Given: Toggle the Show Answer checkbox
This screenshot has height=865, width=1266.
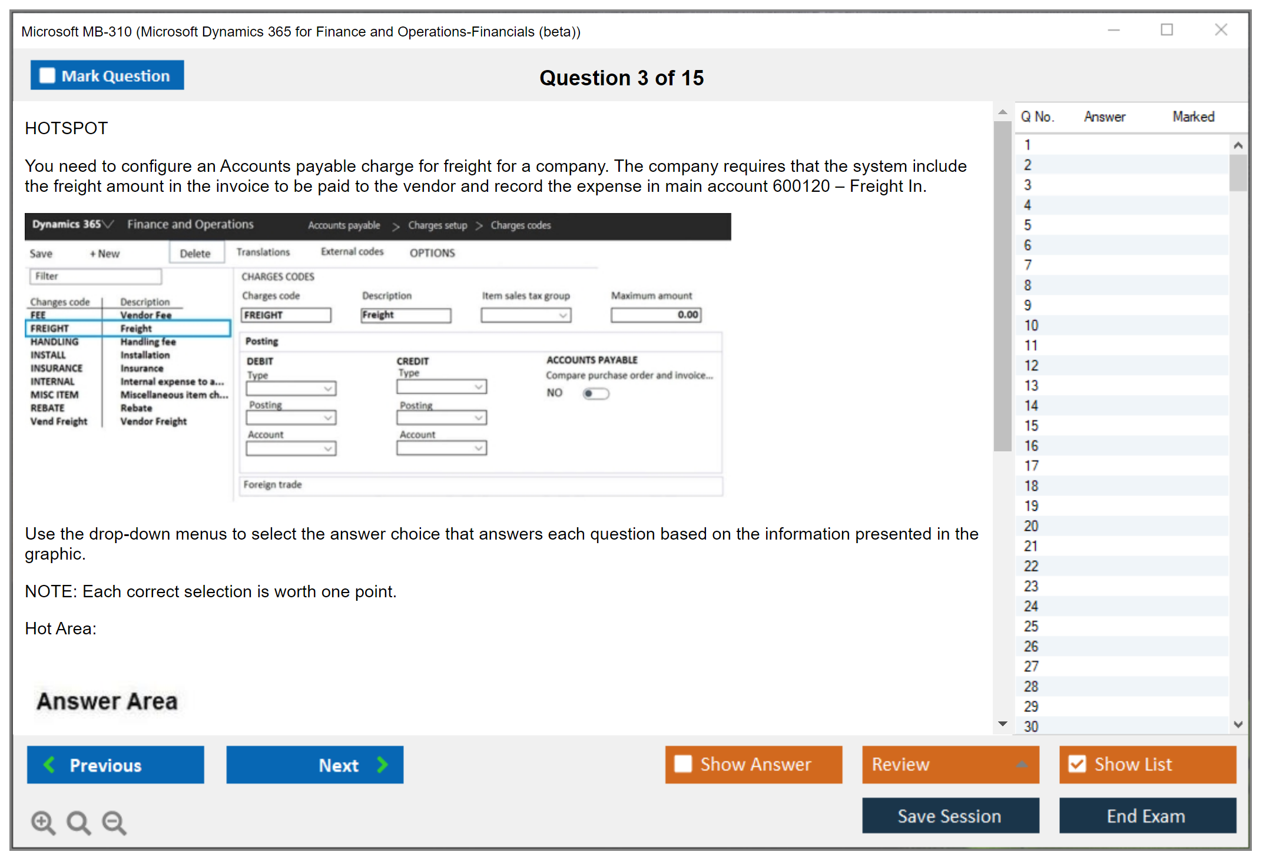Looking at the screenshot, I should coord(683,764).
